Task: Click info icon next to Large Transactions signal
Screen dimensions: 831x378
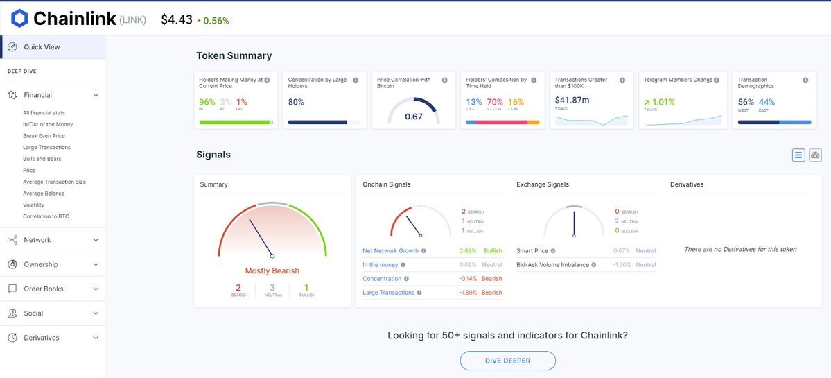Action: [x=419, y=292]
